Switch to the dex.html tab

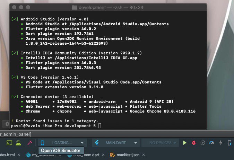click(7, 155)
